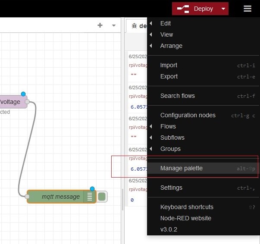Open the hamburger main menu icon
This screenshot has width=260, height=244.
247,9
